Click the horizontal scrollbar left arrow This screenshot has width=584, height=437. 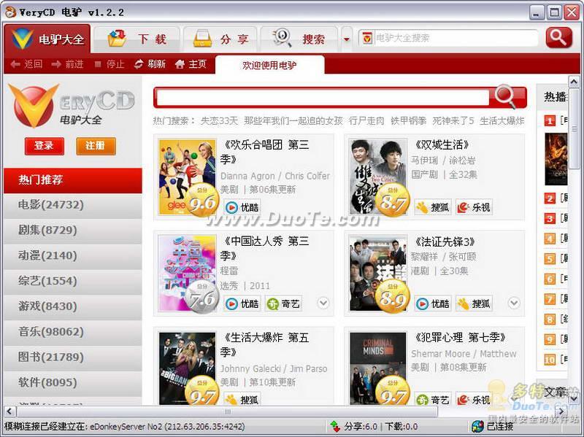click(9, 411)
